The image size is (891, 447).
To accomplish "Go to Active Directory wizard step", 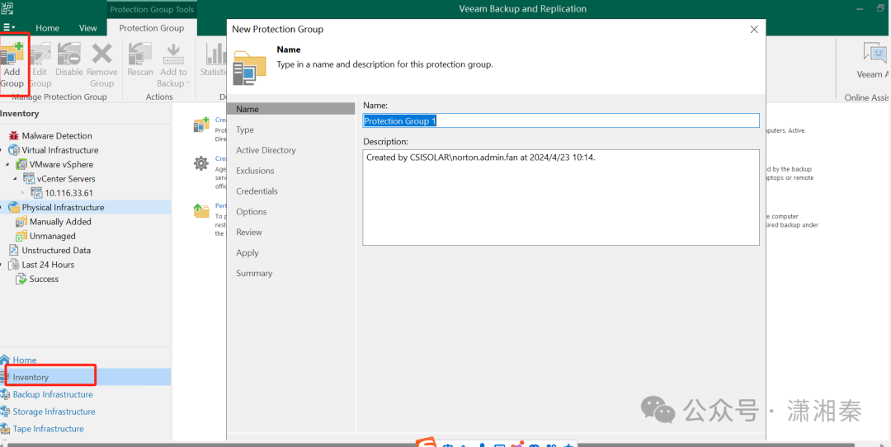I will coord(266,150).
